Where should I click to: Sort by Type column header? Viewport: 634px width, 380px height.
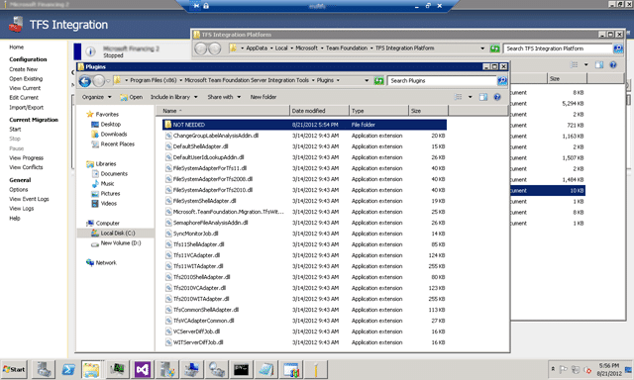point(378,111)
